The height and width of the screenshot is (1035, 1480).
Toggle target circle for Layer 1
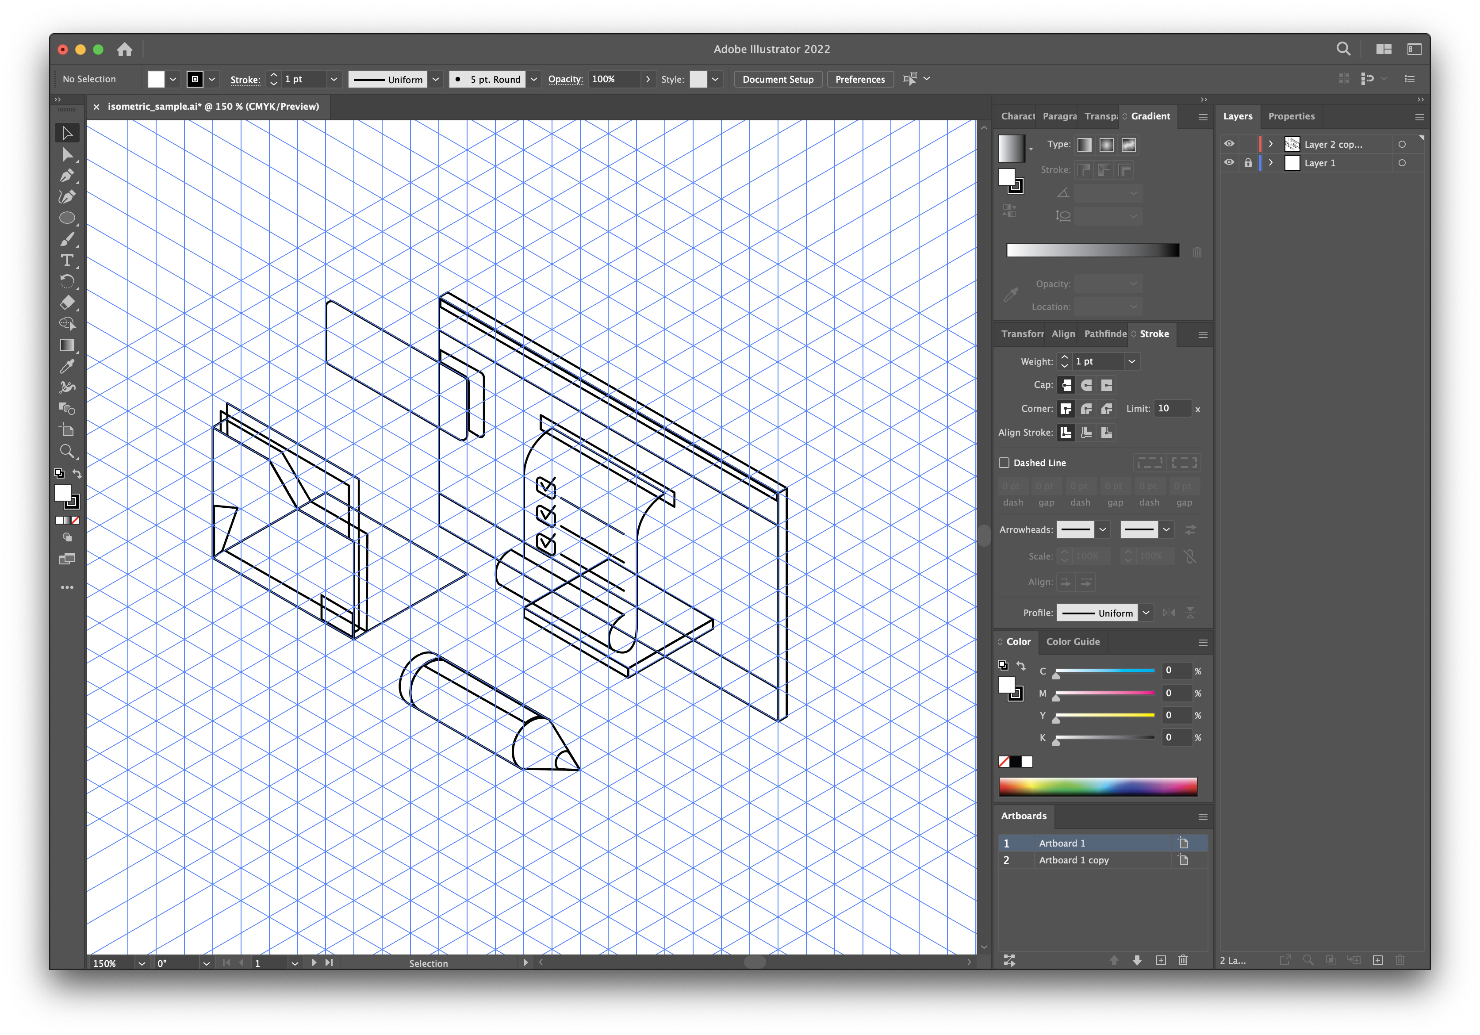click(x=1402, y=163)
